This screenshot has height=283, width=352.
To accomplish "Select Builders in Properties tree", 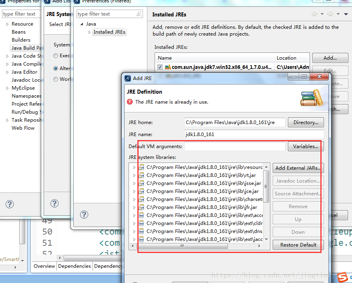I will tap(21, 40).
